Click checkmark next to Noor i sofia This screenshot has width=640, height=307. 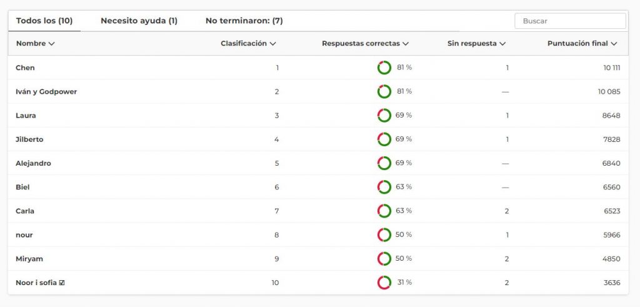[x=62, y=283]
